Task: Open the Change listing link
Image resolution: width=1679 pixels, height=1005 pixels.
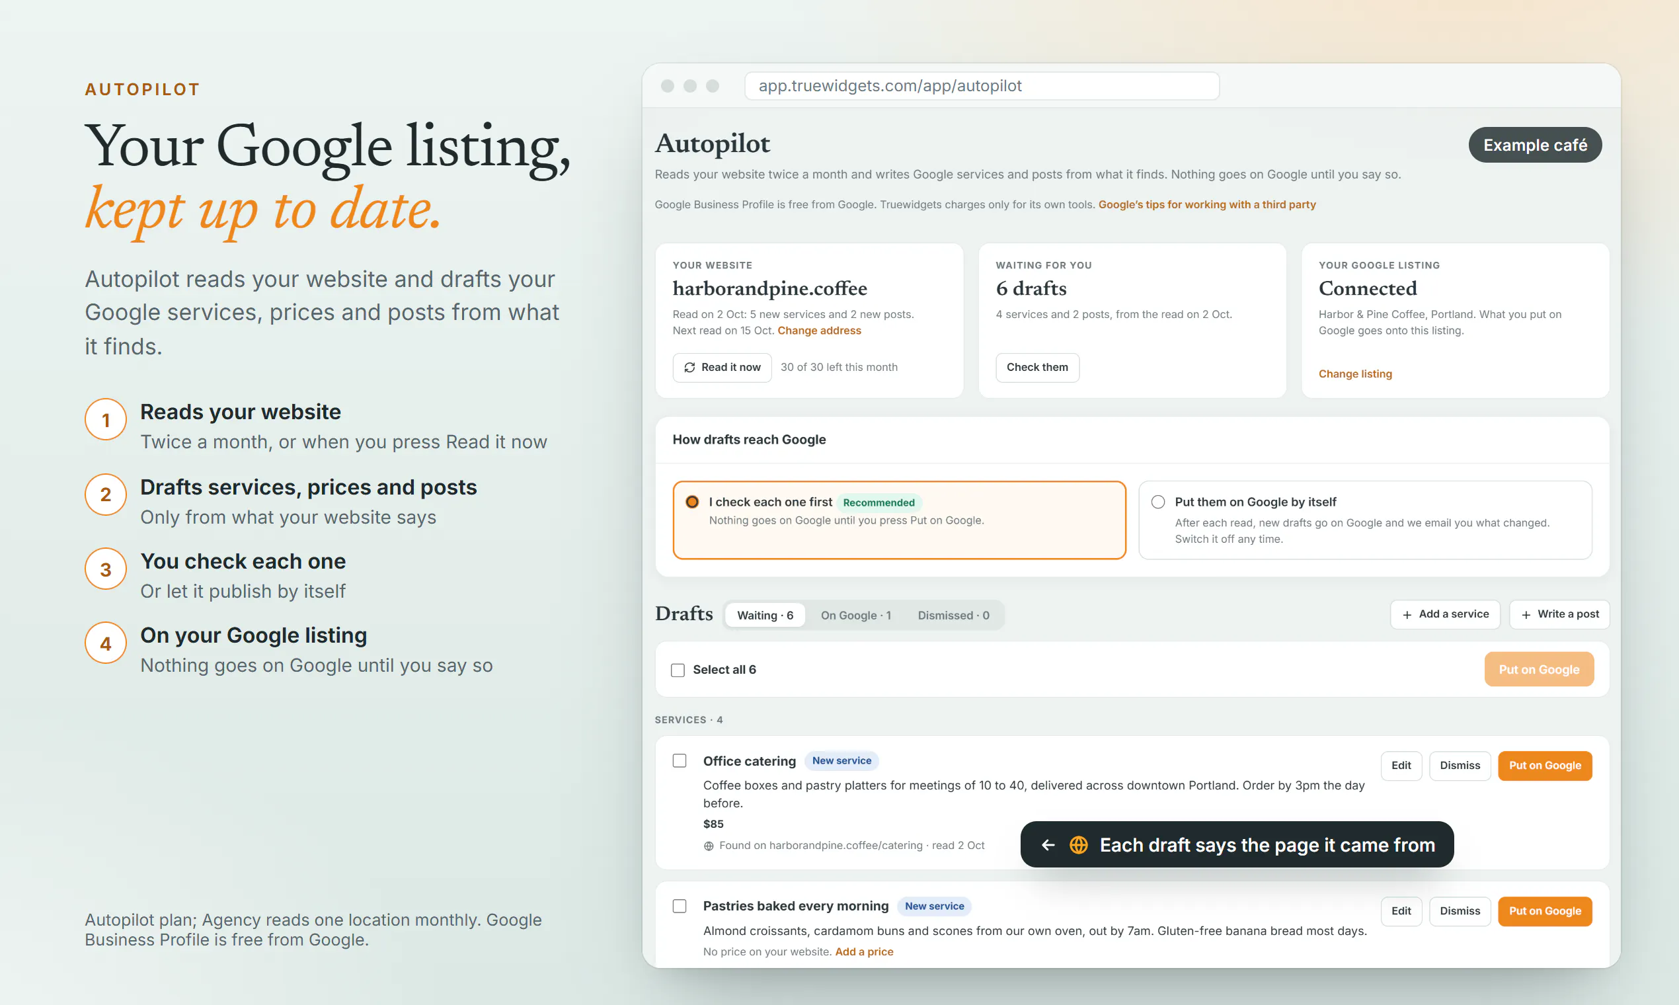Action: coord(1355,374)
